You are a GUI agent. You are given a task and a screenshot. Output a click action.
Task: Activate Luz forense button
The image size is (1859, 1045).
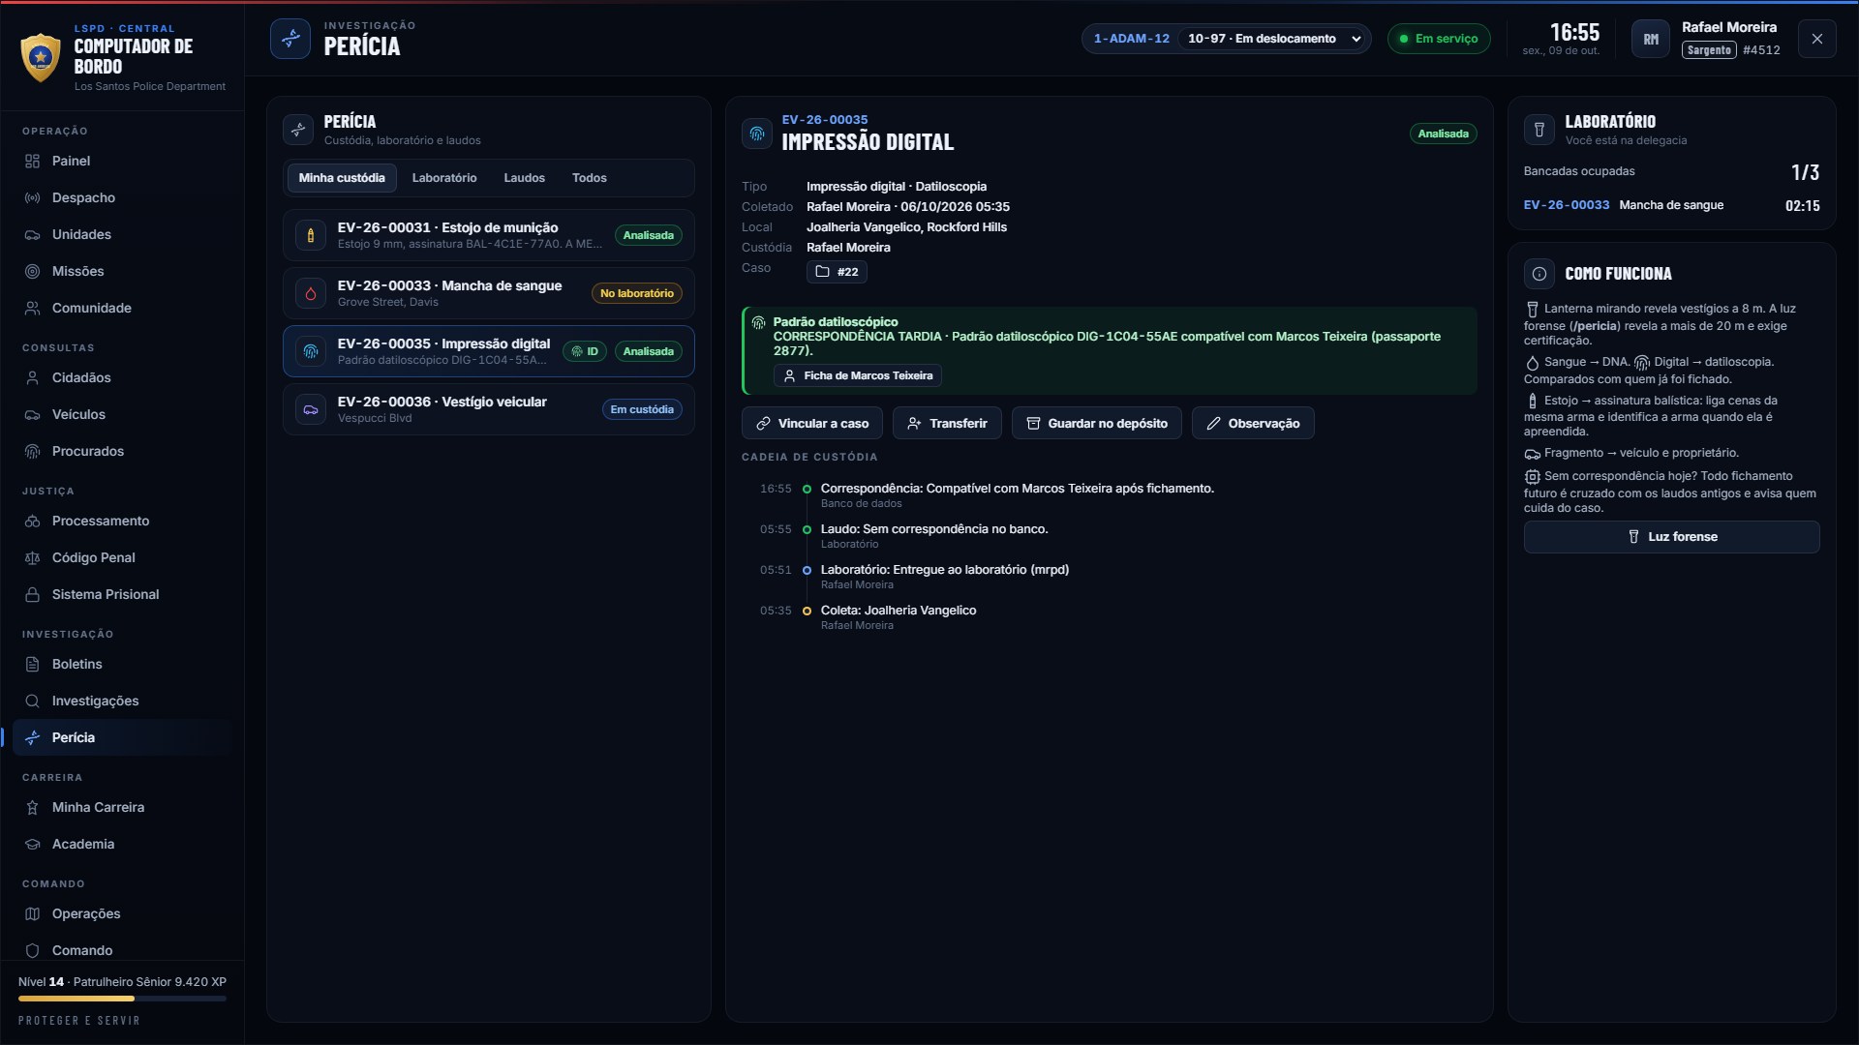(x=1672, y=537)
